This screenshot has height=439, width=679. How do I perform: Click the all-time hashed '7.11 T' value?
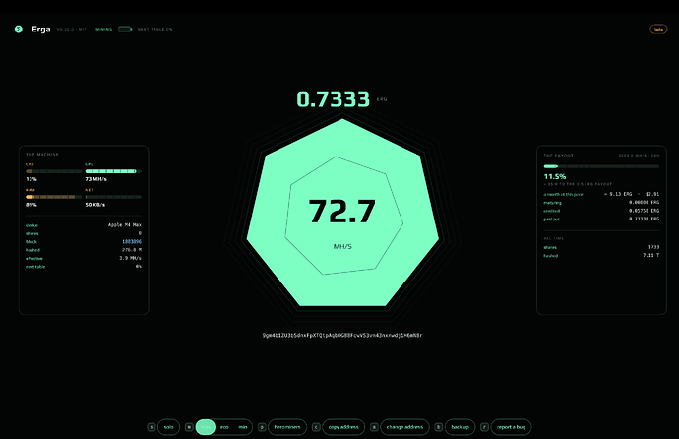(650, 256)
